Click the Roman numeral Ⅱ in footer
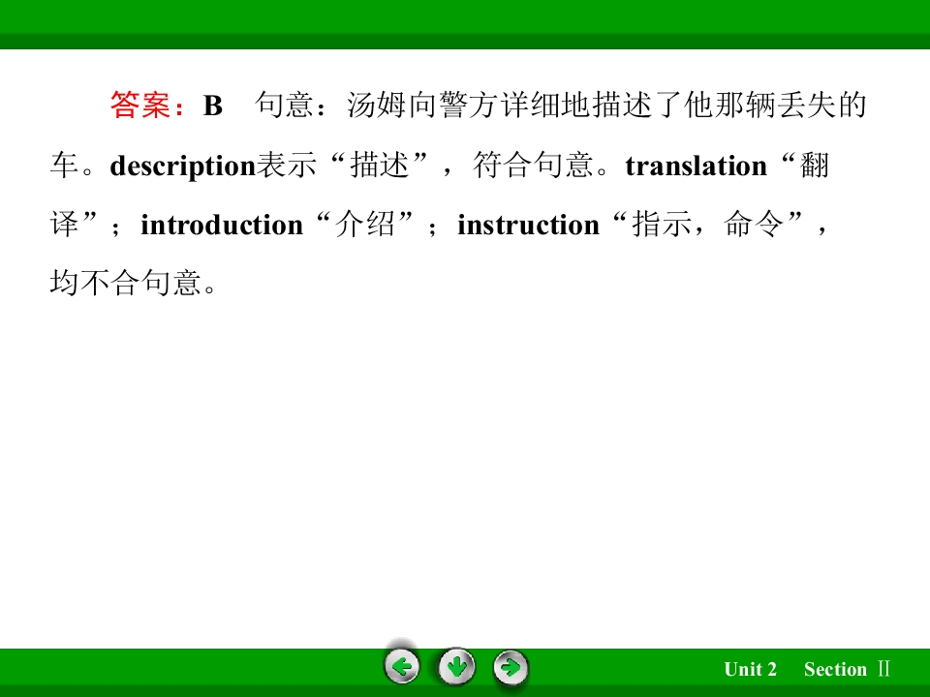The width and height of the screenshot is (930, 697). pyautogui.click(x=883, y=669)
